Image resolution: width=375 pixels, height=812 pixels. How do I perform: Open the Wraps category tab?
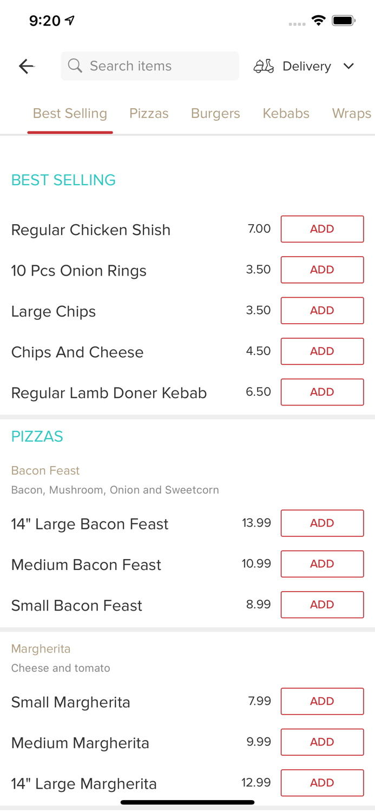tap(352, 114)
